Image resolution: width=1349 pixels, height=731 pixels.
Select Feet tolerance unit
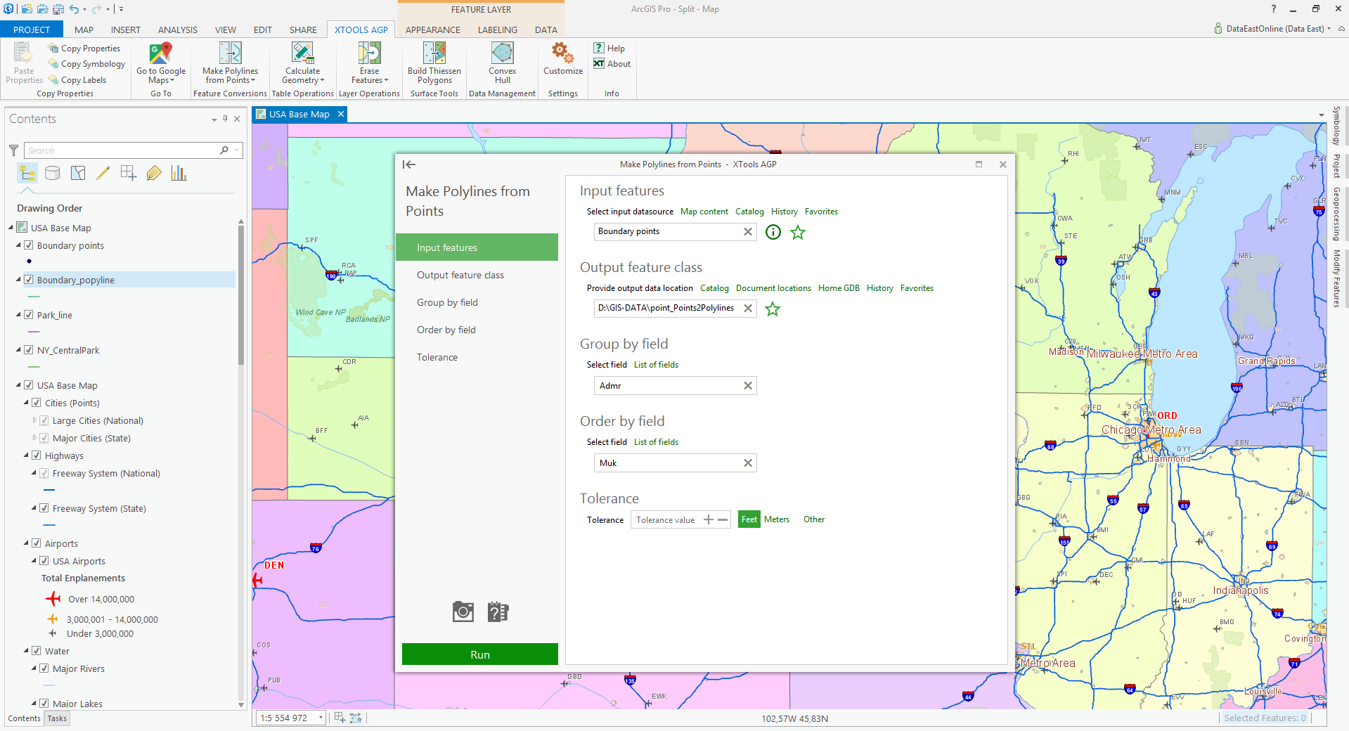[749, 519]
